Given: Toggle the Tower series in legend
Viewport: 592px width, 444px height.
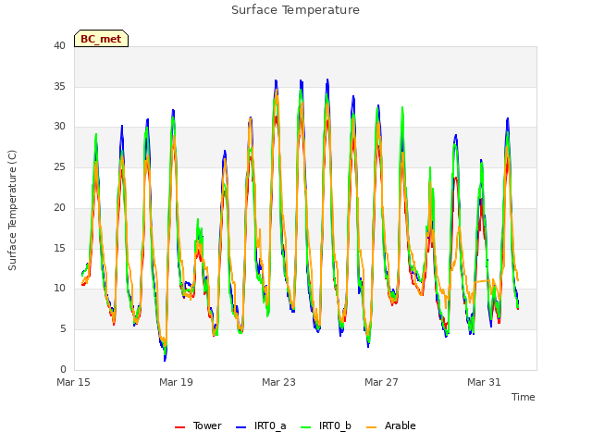Looking at the screenshot, I should tap(198, 425).
